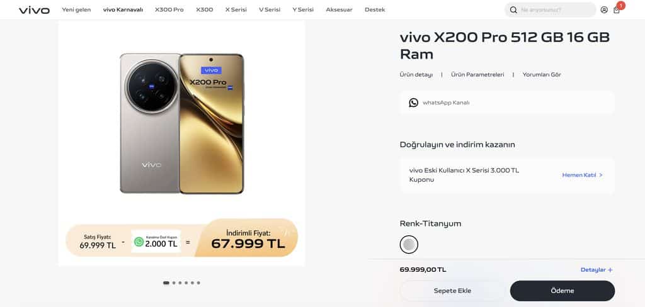
Task: Click the search input field
Action: coord(556,9)
